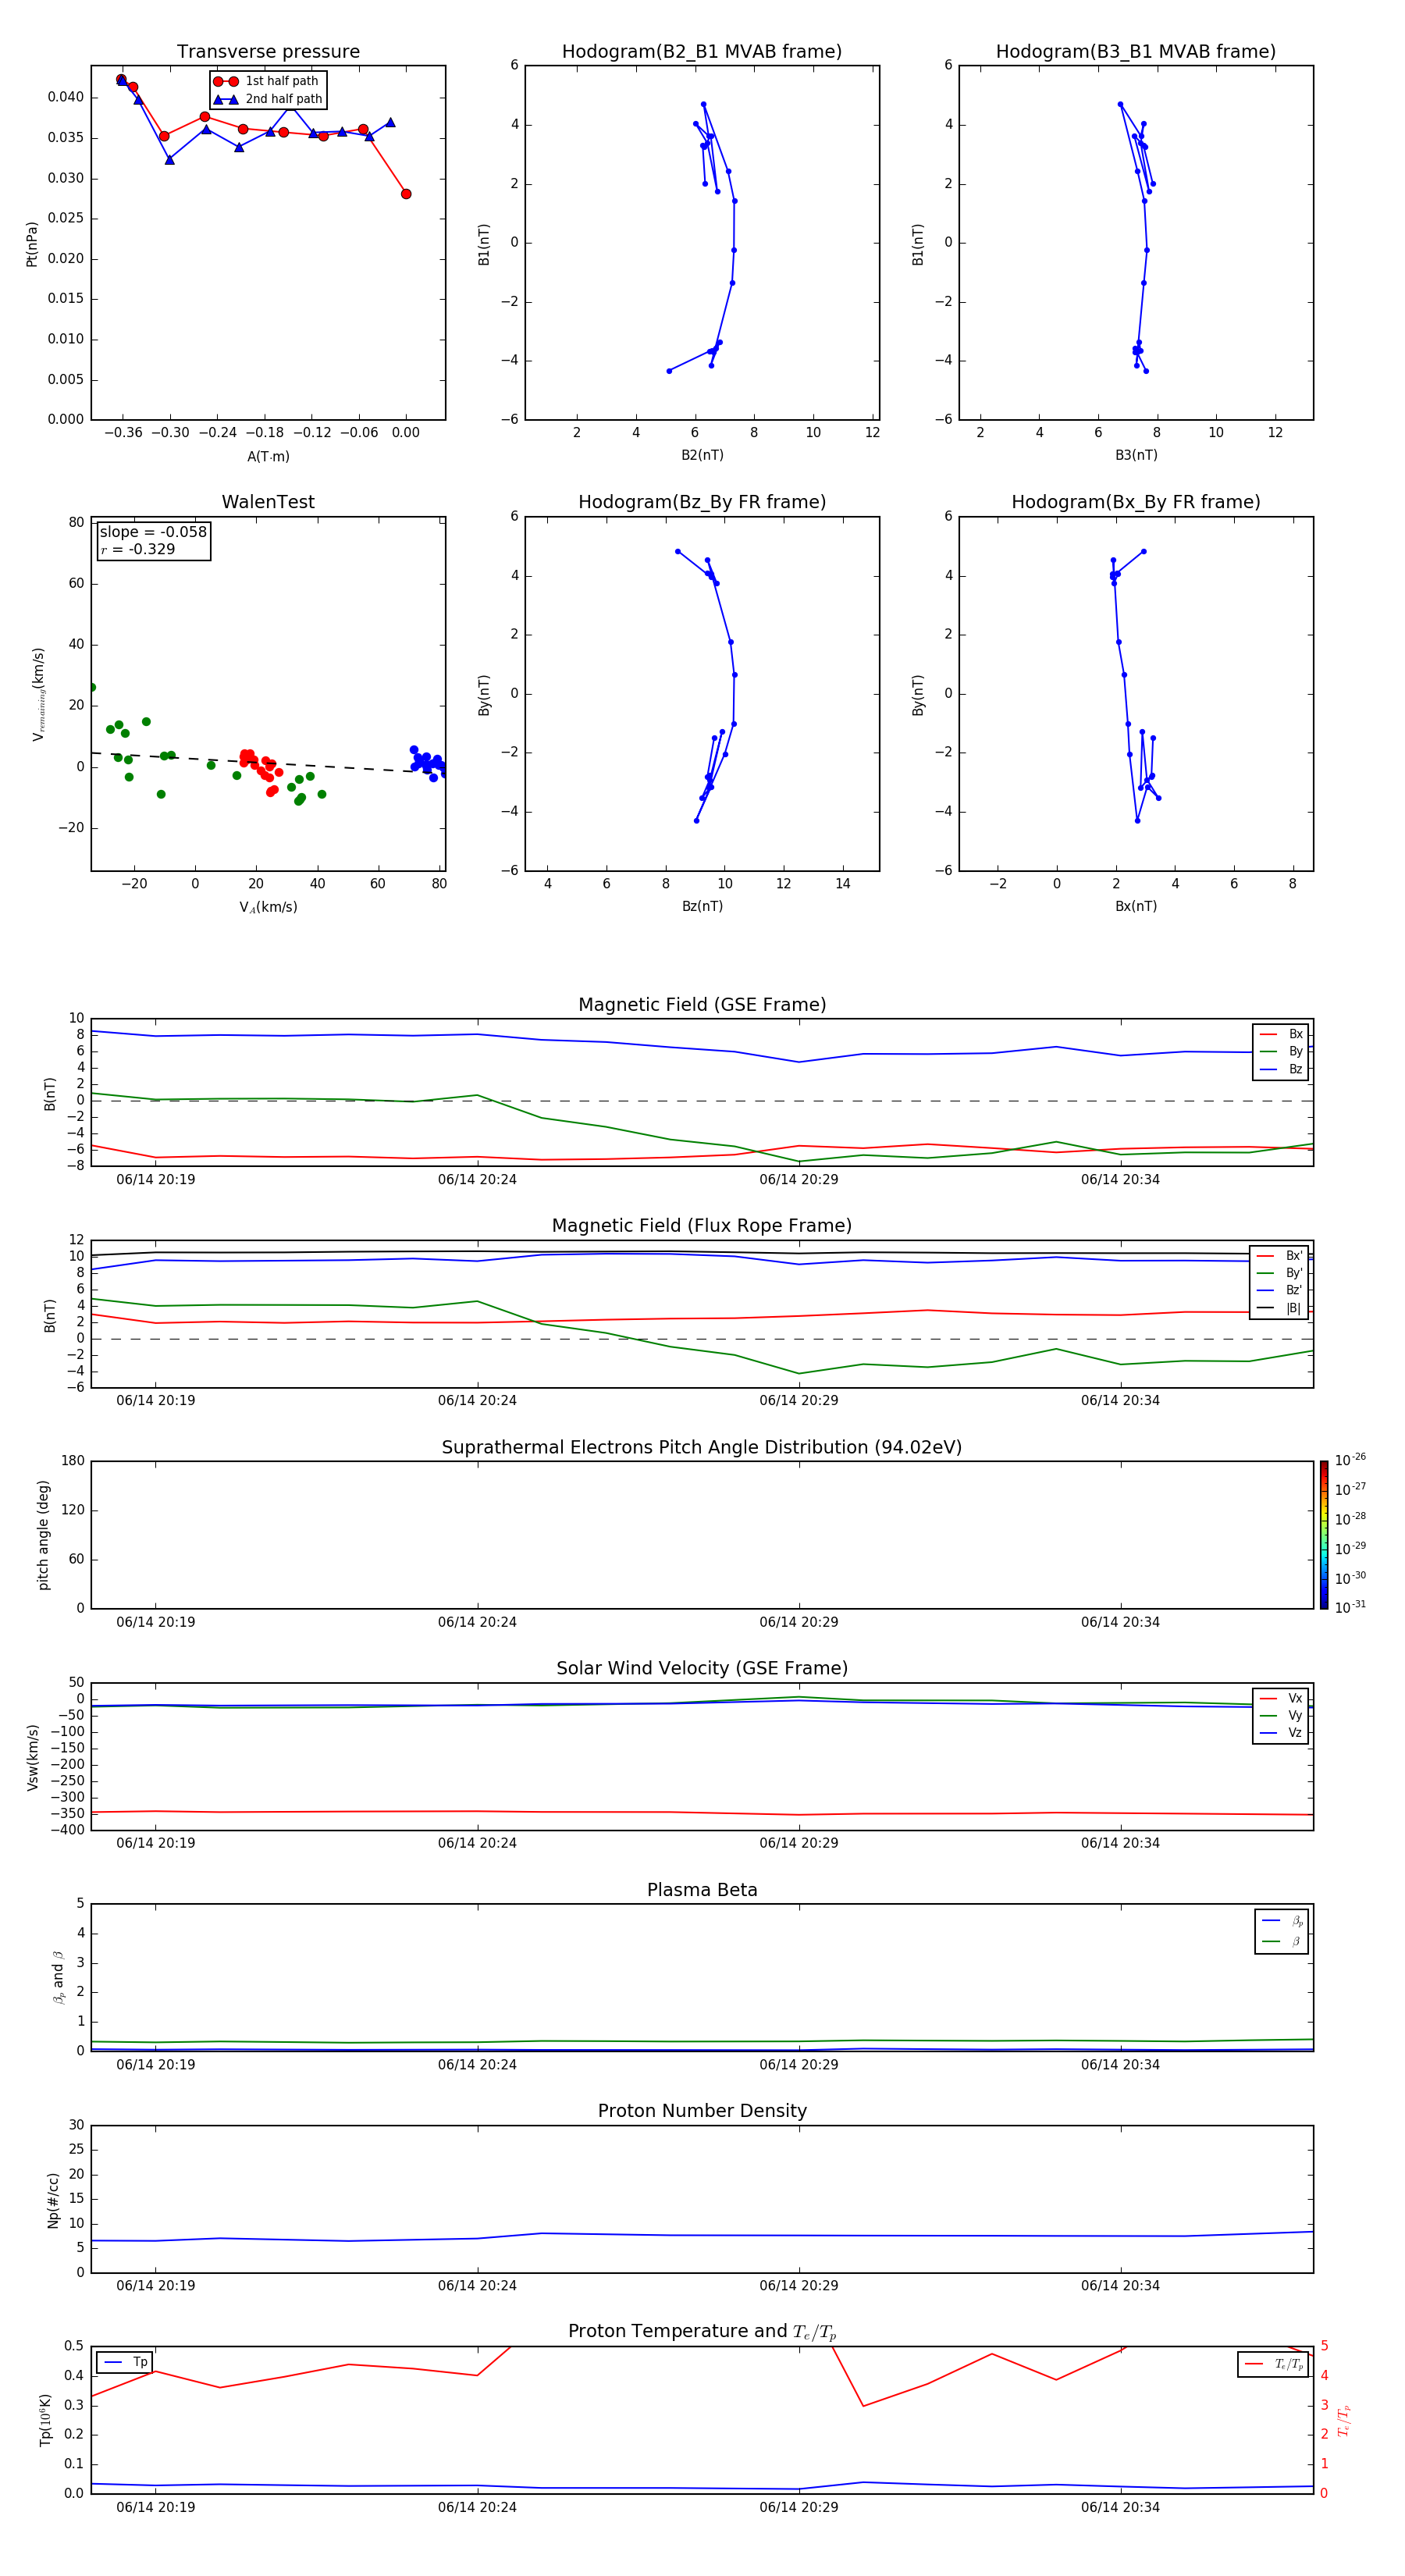Click the Suprathermal Electrons Pitch Angle title
Viewport: 1405px width, 2576px height.
pos(702,1448)
